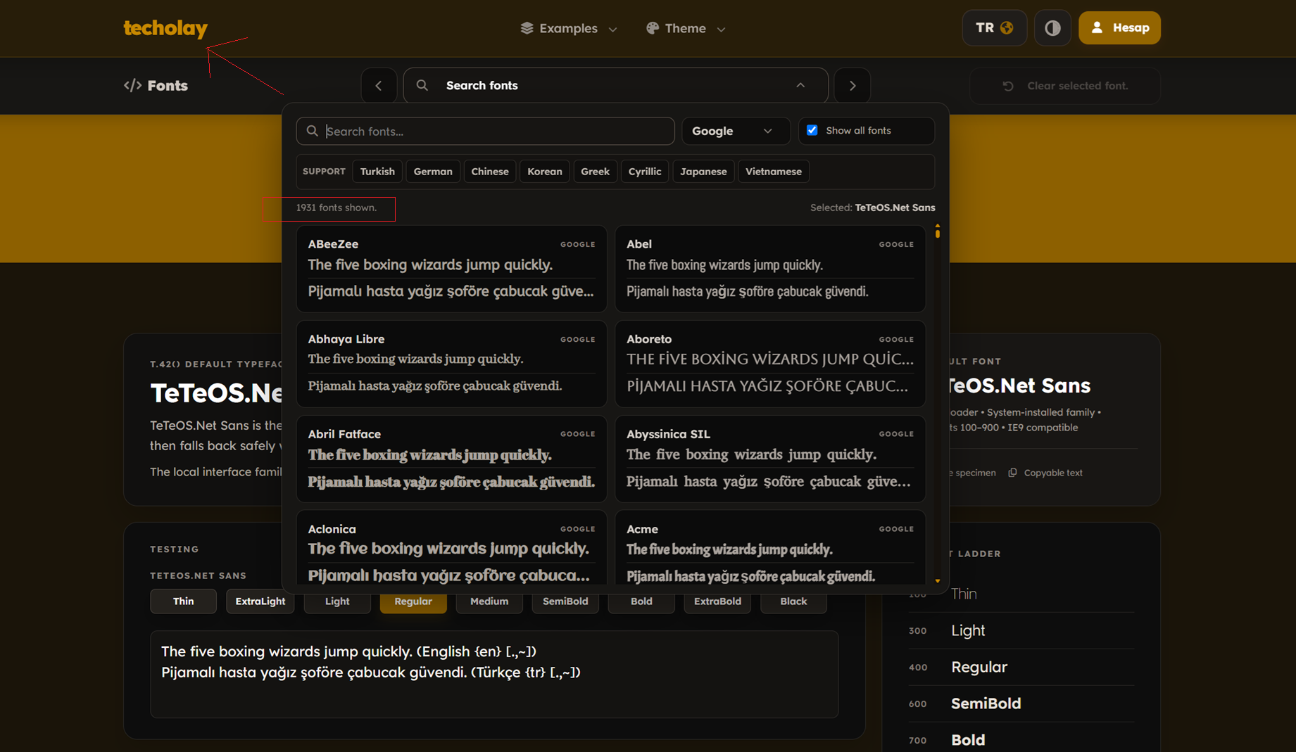Filter fonts by German support

coord(433,172)
